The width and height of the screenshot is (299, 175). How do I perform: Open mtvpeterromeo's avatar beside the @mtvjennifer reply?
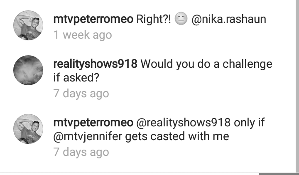click(28, 129)
